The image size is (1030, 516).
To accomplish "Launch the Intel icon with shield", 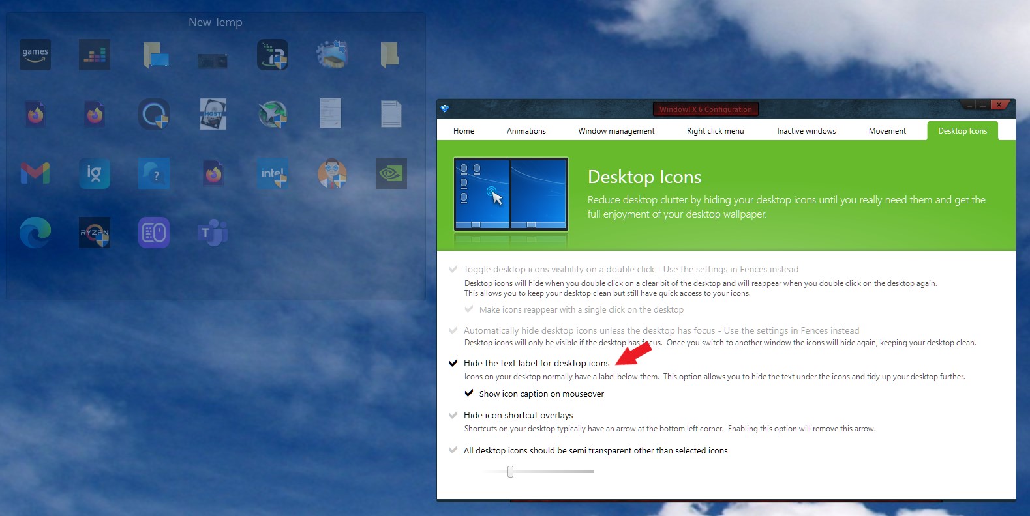I will tap(273, 173).
